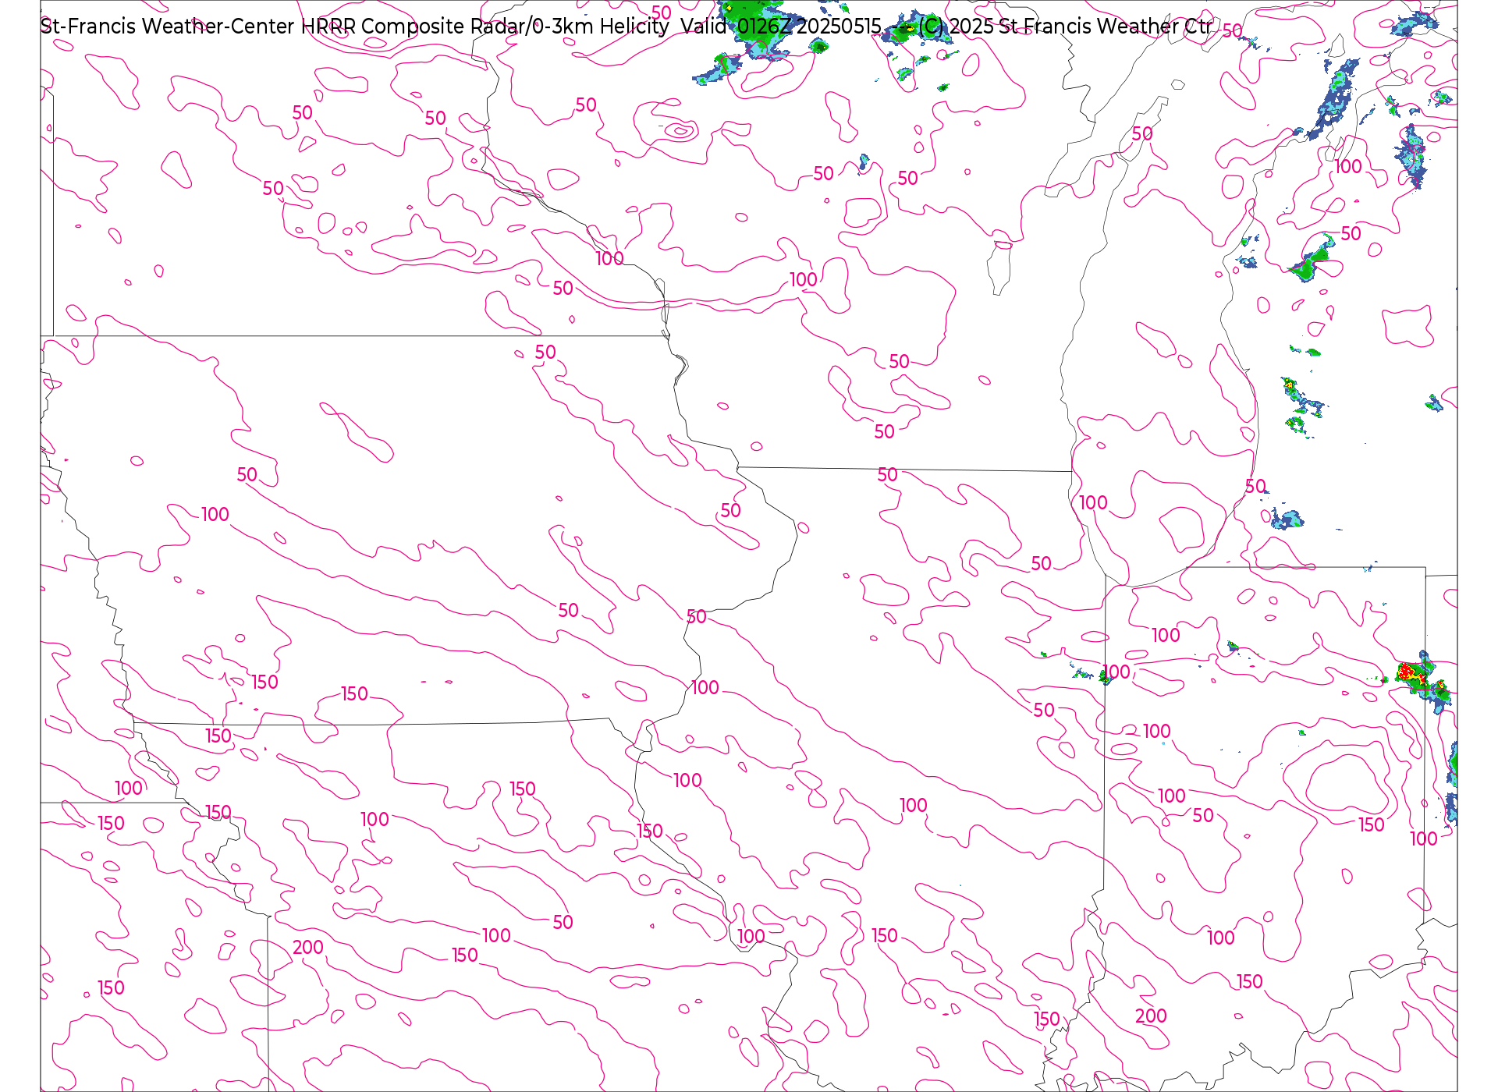This screenshot has height=1092, width=1498.
Task: Click the 'Valid 0126Z 20250515' timestamp text
Action: (781, 27)
